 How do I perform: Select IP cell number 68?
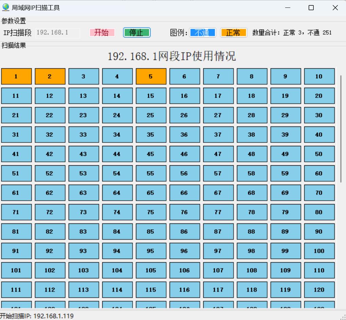pyautogui.click(x=252, y=193)
